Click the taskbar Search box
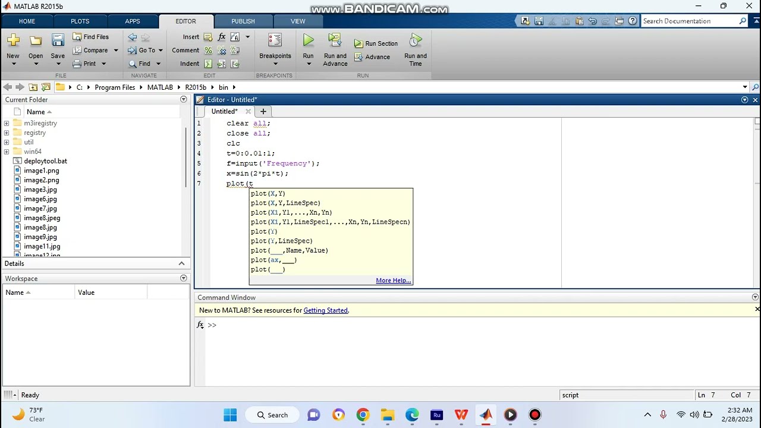Image resolution: width=761 pixels, height=428 pixels. [x=273, y=415]
